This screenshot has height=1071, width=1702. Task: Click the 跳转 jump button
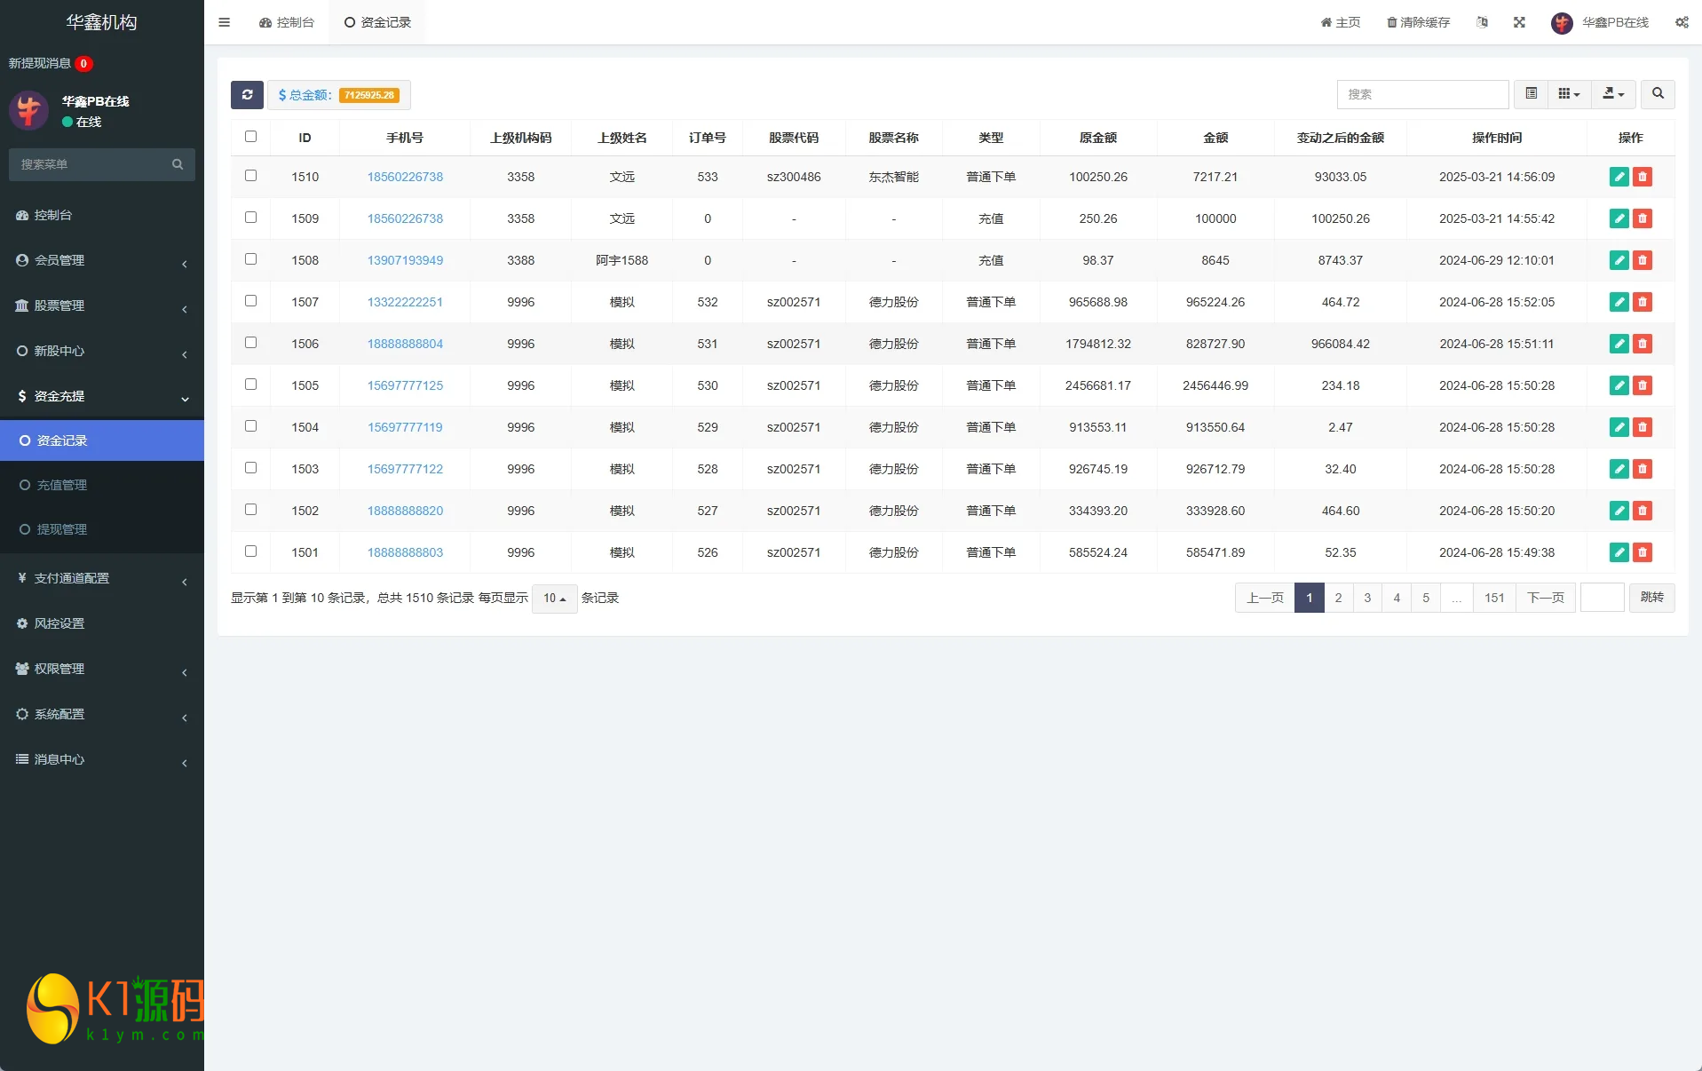click(x=1651, y=598)
